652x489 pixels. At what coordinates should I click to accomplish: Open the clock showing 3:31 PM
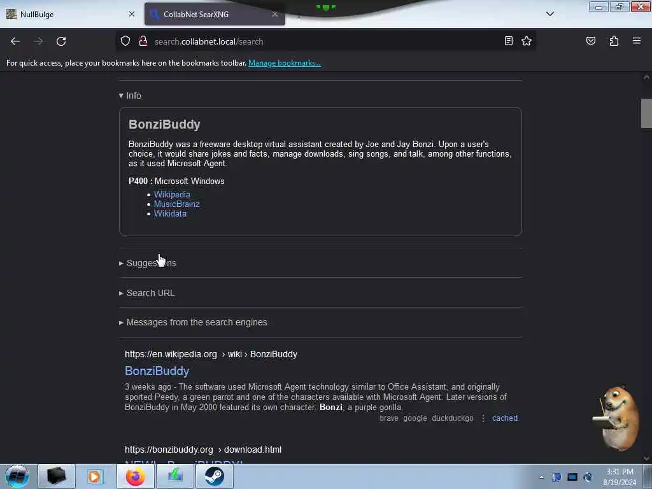(620, 477)
